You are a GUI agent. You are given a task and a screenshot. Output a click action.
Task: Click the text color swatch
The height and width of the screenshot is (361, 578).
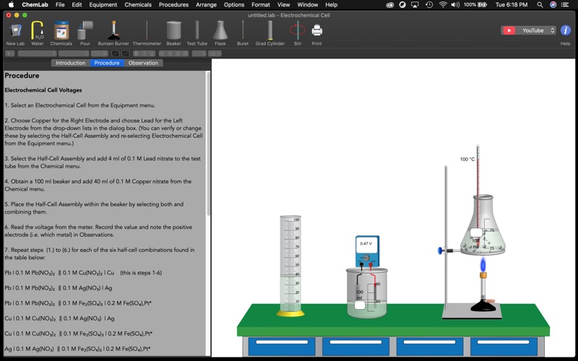tap(116, 53)
